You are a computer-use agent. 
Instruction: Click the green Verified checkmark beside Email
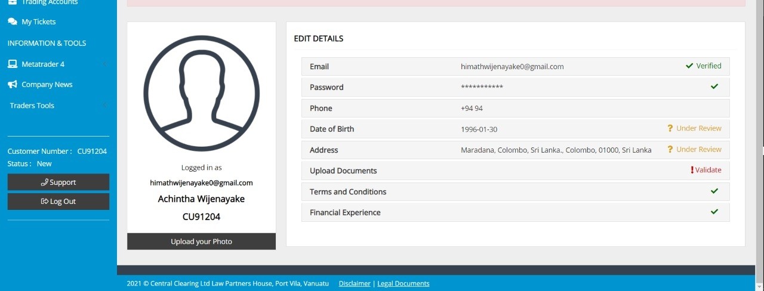[689, 66]
